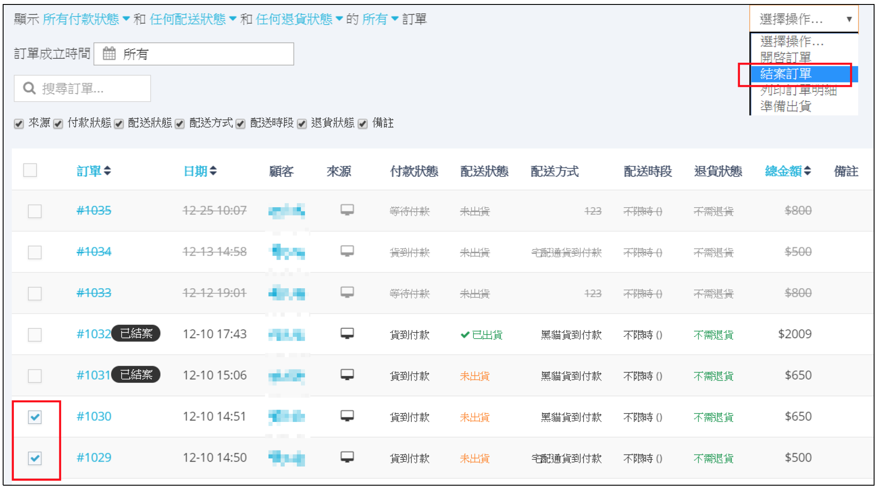Image resolution: width=879 pixels, height=491 pixels.
Task: Open the 任何配送狀態 filter dropdown
Action: click(x=193, y=19)
